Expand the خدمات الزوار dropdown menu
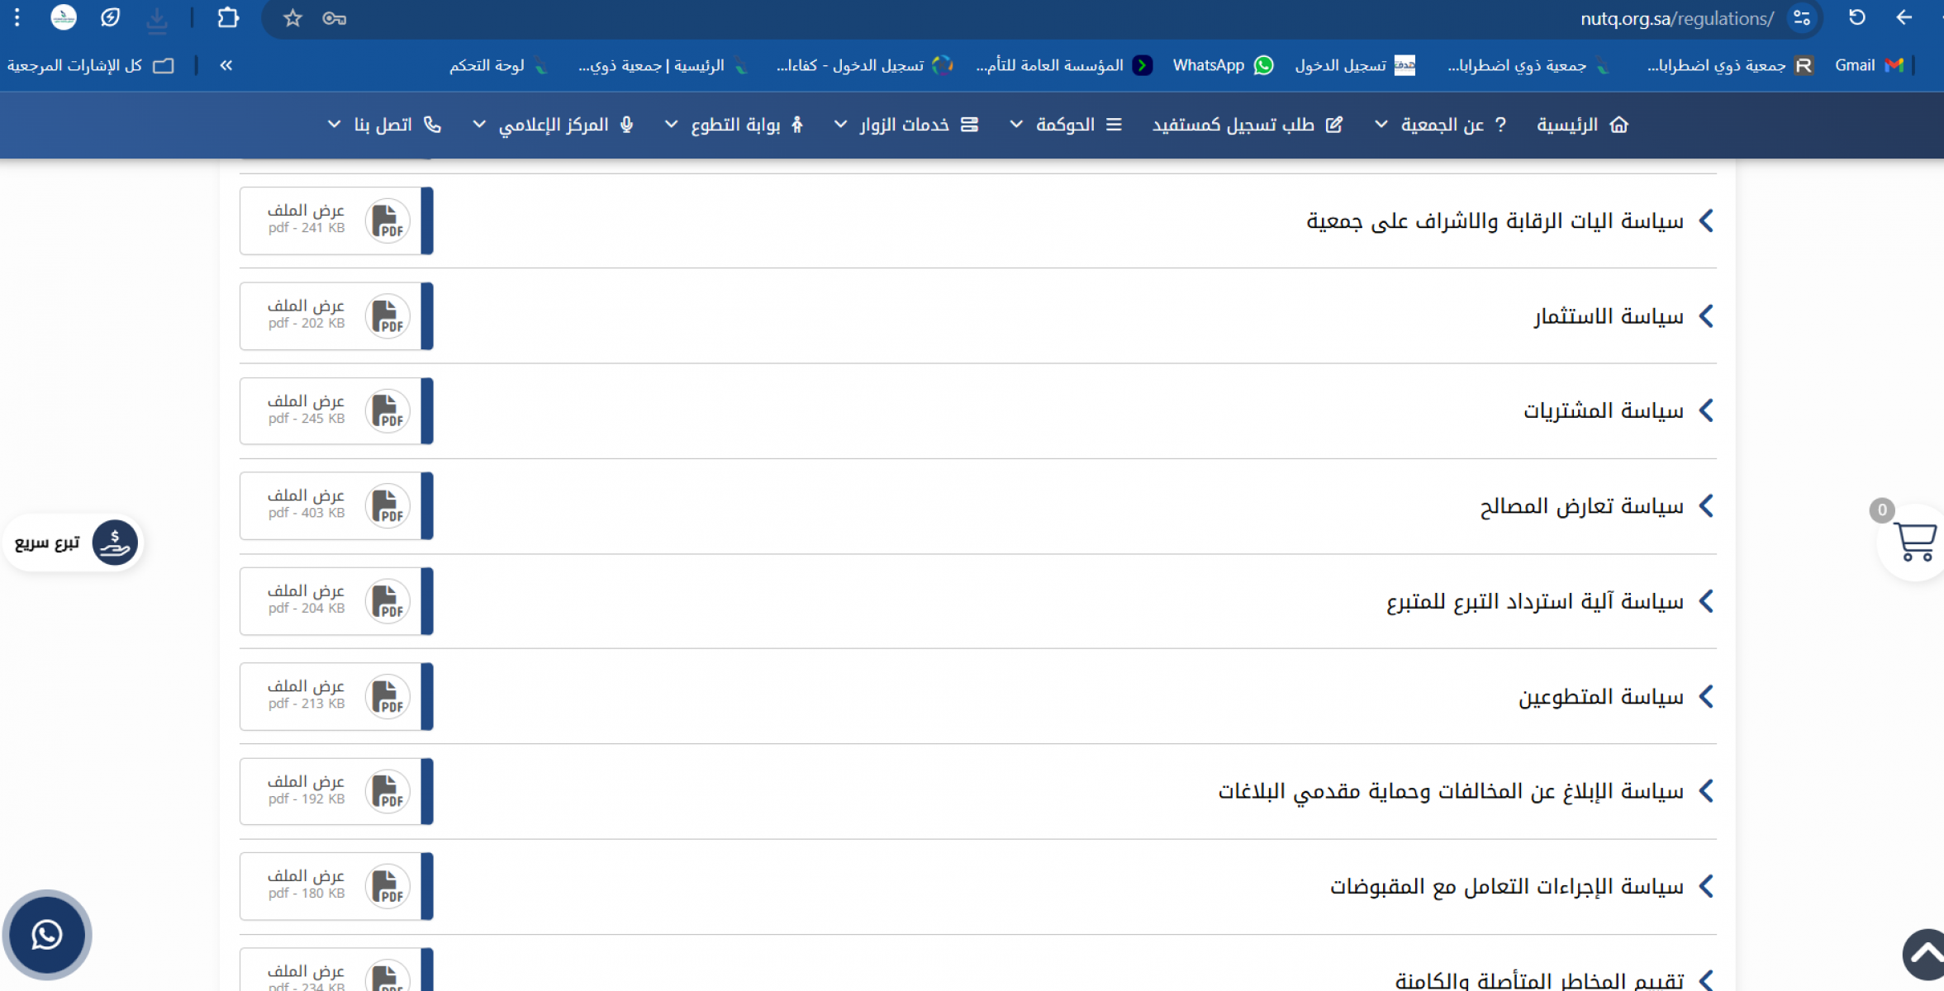Screen dimensions: 1944x991 point(903,125)
